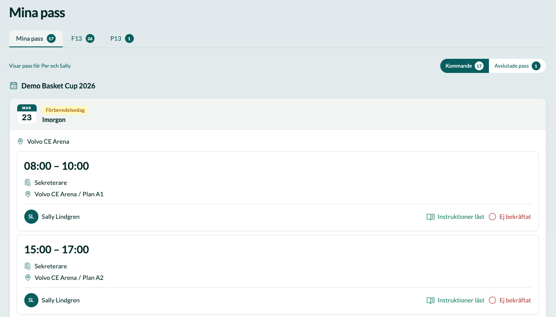Show Kommande shifts
This screenshot has width=556, height=317.
click(464, 66)
